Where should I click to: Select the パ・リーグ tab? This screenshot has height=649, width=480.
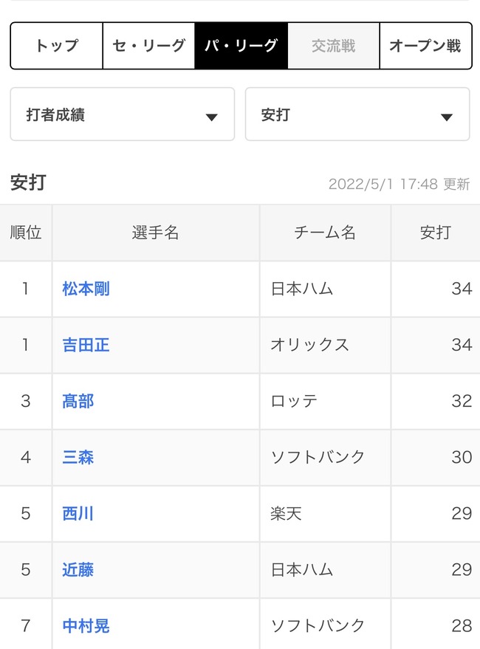click(x=241, y=46)
